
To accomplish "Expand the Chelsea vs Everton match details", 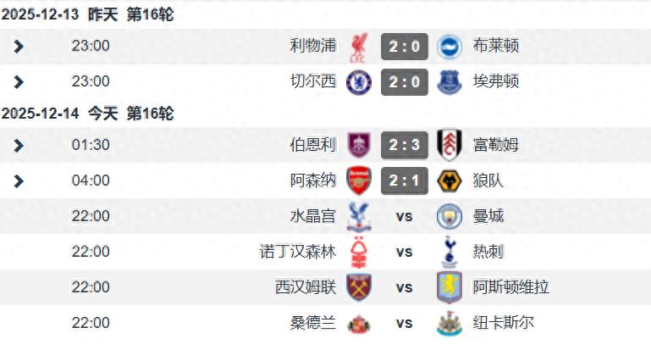I will (19, 82).
